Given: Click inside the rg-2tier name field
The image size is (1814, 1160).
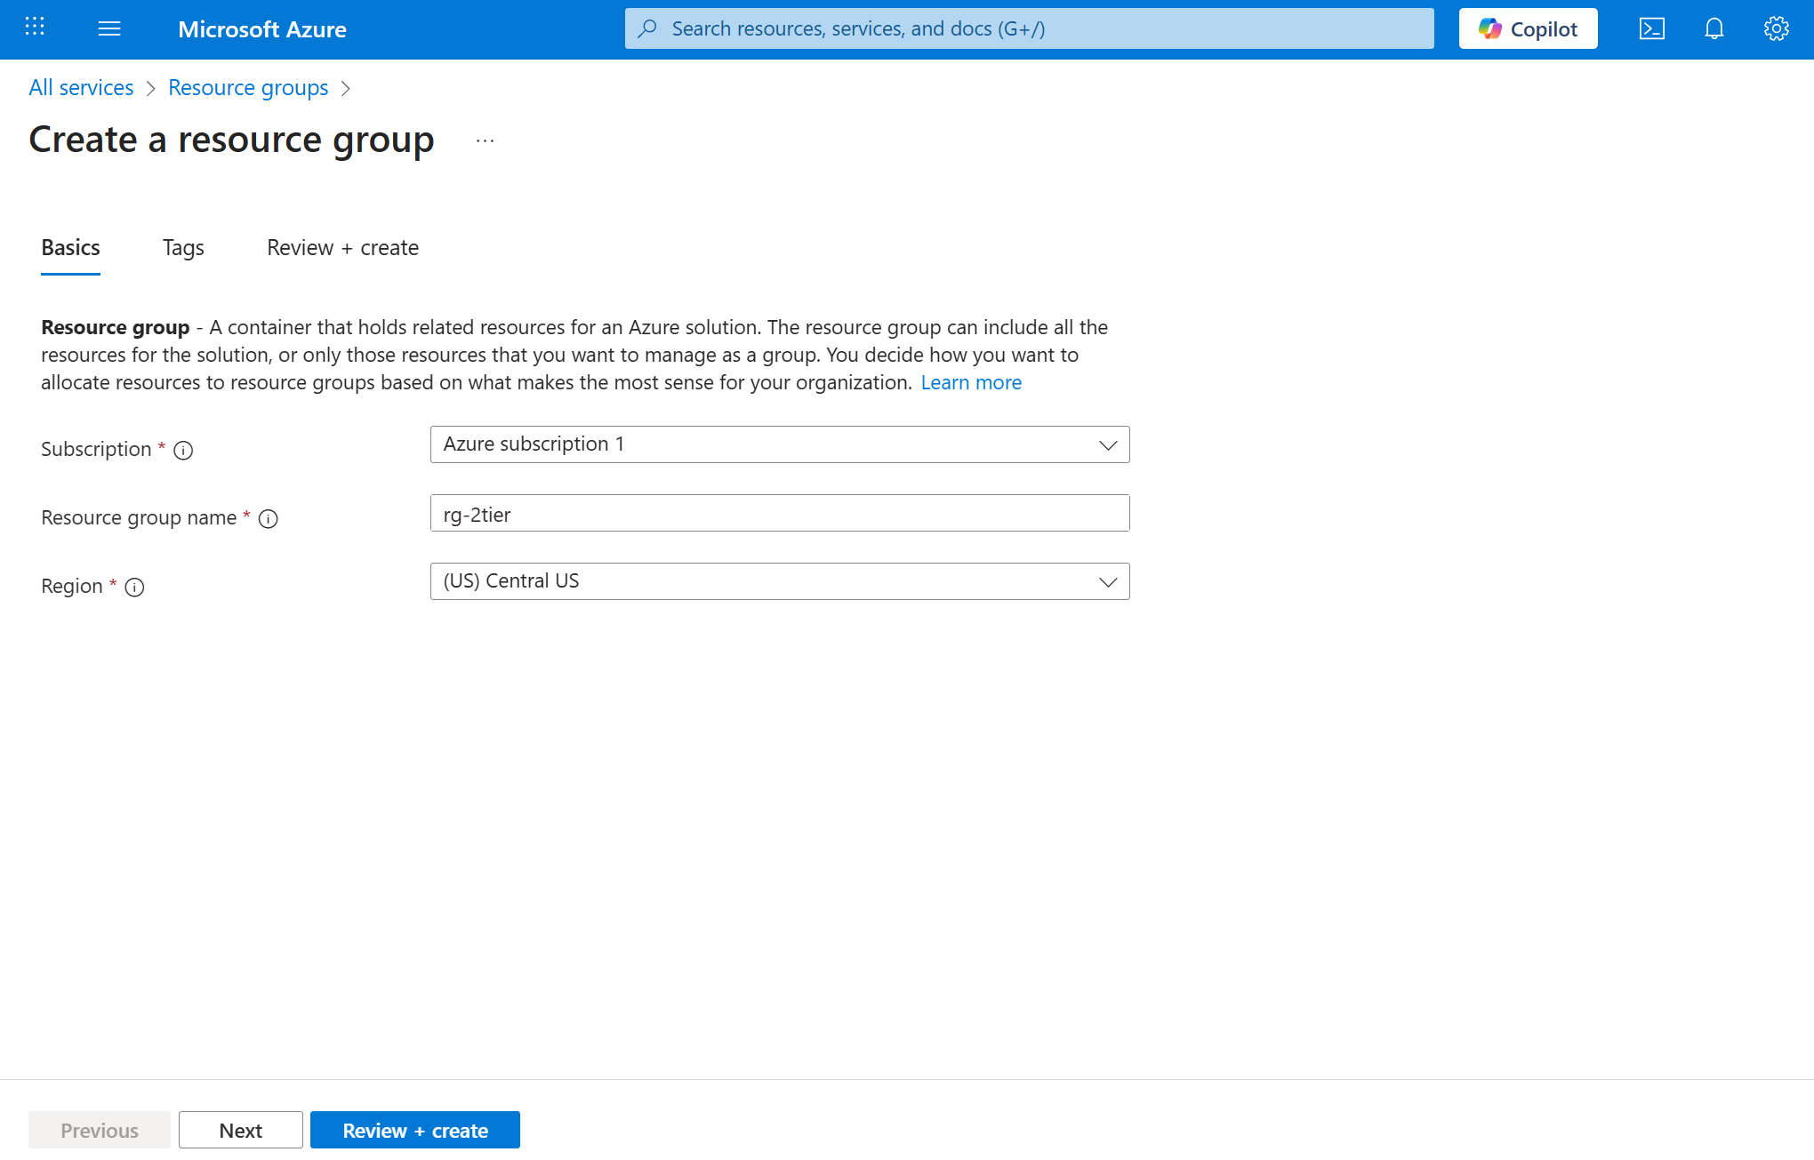Looking at the screenshot, I should pos(779,513).
